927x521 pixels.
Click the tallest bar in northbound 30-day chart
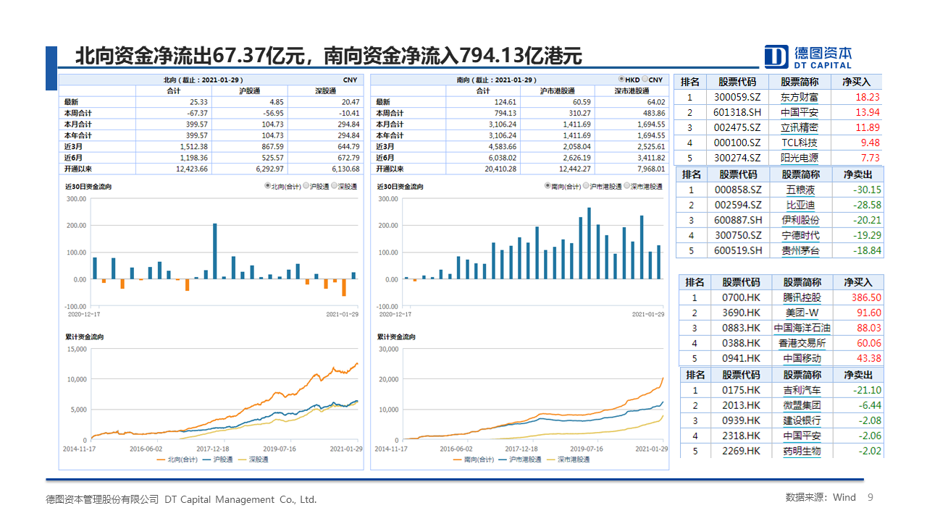pos(214,251)
